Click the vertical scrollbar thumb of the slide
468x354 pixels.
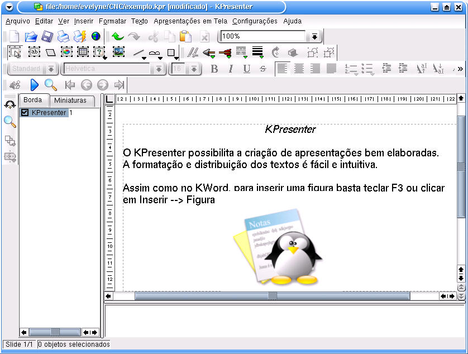[461, 166]
